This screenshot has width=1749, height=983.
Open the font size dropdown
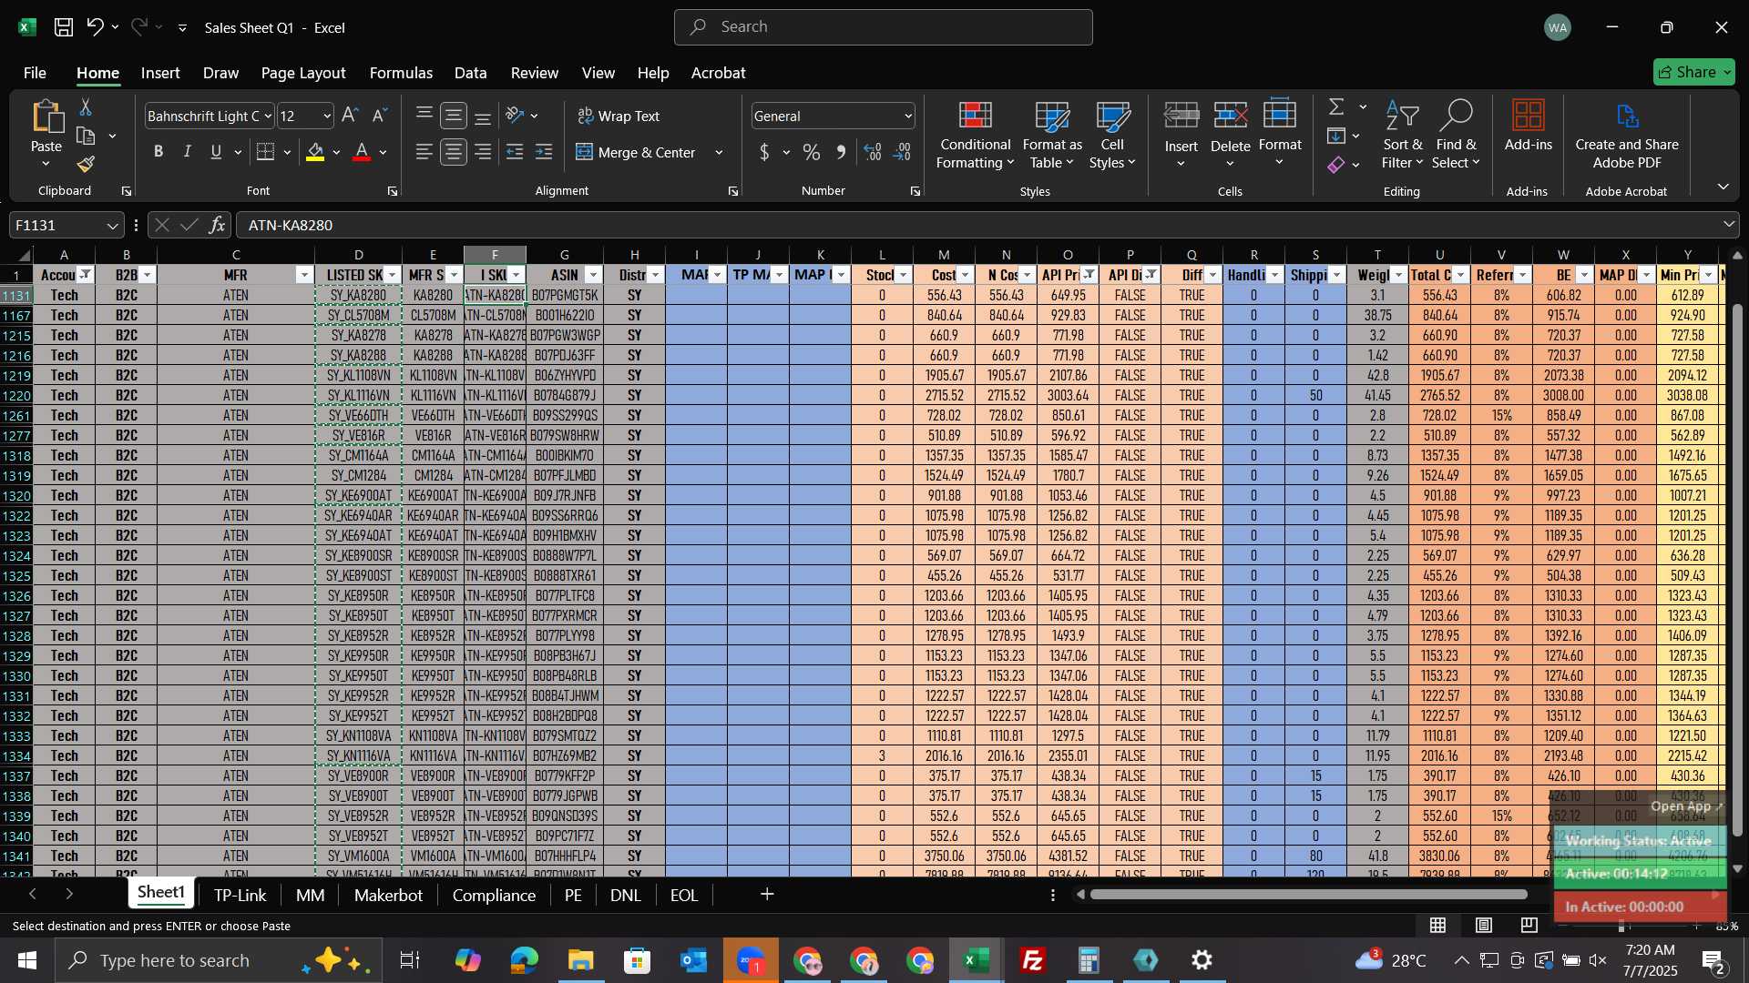tap(327, 117)
